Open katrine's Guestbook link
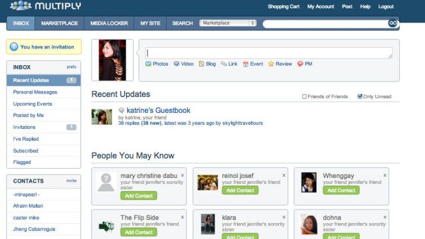 coord(158,110)
